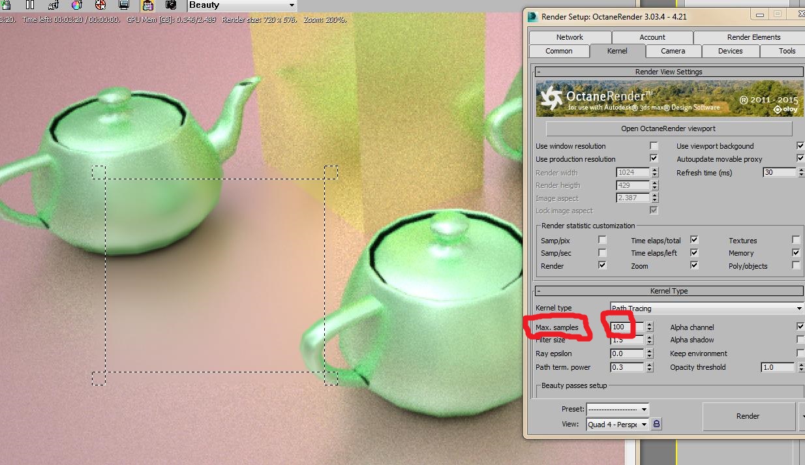Viewport: 805px width, 465px height.
Task: Click the Refresh time spinner arrows
Action: [801, 172]
